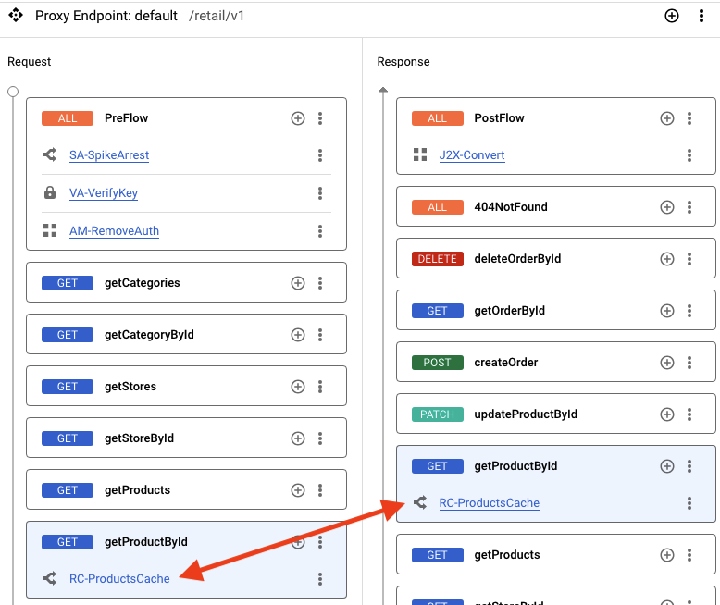Open the AM-RemoveAuth policy
This screenshot has height=605, width=720.
[114, 231]
